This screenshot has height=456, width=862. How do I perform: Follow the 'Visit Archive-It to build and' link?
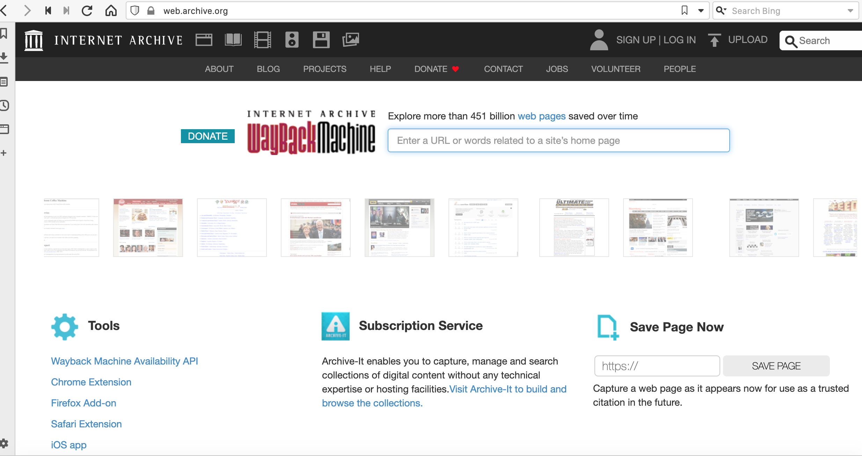click(508, 389)
